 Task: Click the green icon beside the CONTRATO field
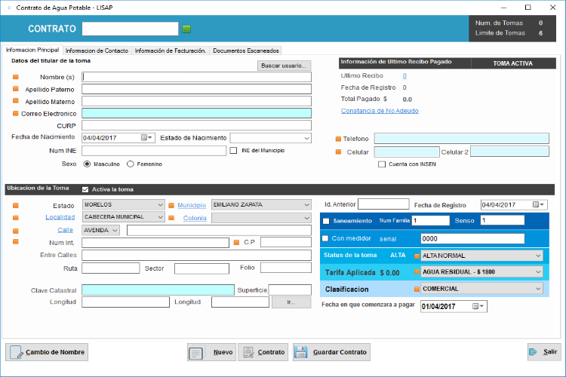(187, 29)
